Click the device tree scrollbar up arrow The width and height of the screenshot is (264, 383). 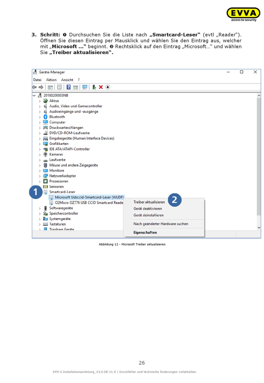[259, 96]
